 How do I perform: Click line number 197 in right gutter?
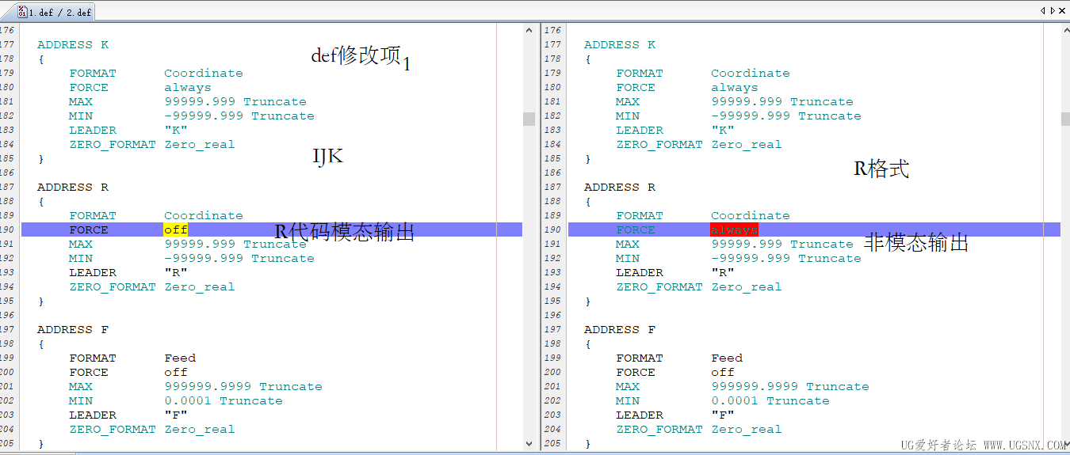coord(553,330)
